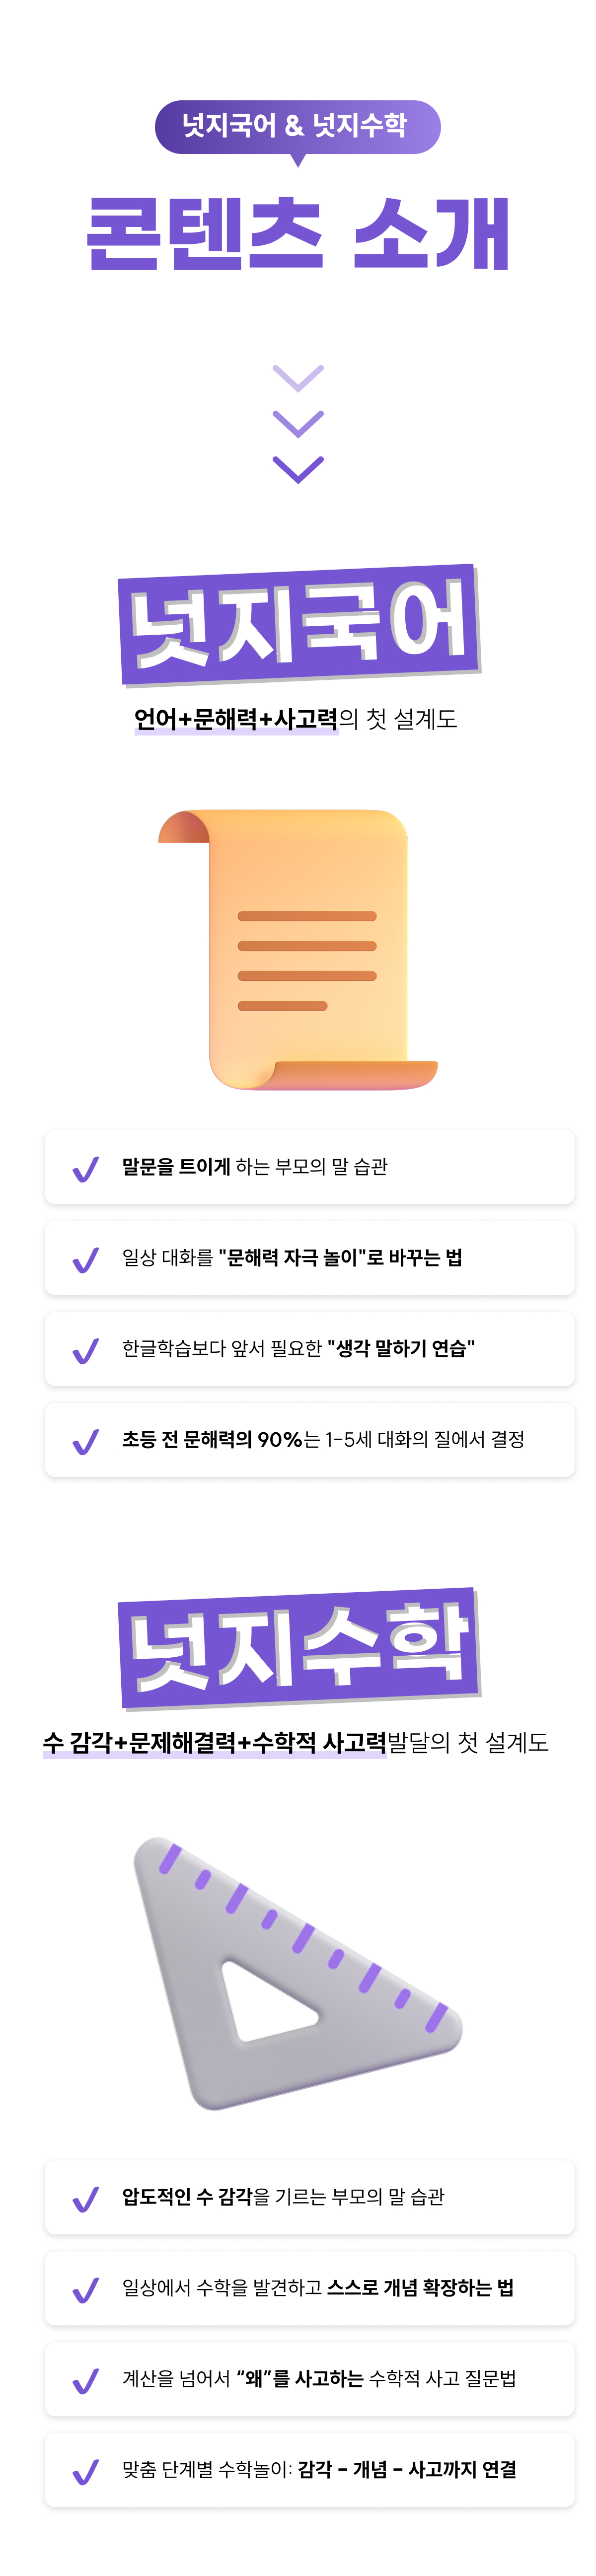Click the underlined '수 감각+문제해결력+수학적 사고력' text
This screenshot has height=2576, width=596.
coord(214,1742)
